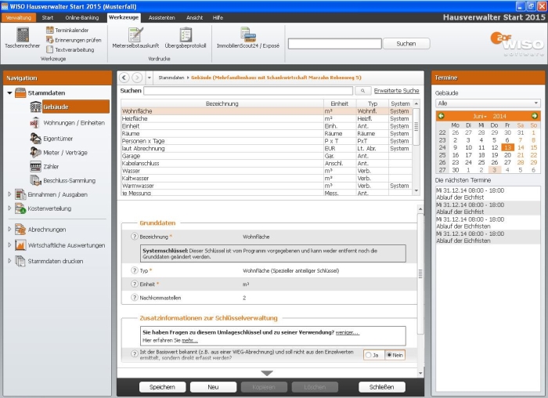Viewport: 548px width, 398px height.
Task: Open Mieter / Verträge in navigation
Action: (x=65, y=153)
